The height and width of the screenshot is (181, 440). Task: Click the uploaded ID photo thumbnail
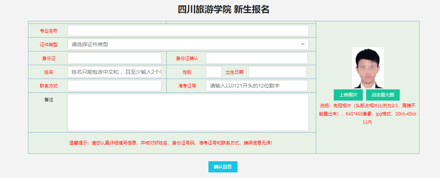pos(368,68)
